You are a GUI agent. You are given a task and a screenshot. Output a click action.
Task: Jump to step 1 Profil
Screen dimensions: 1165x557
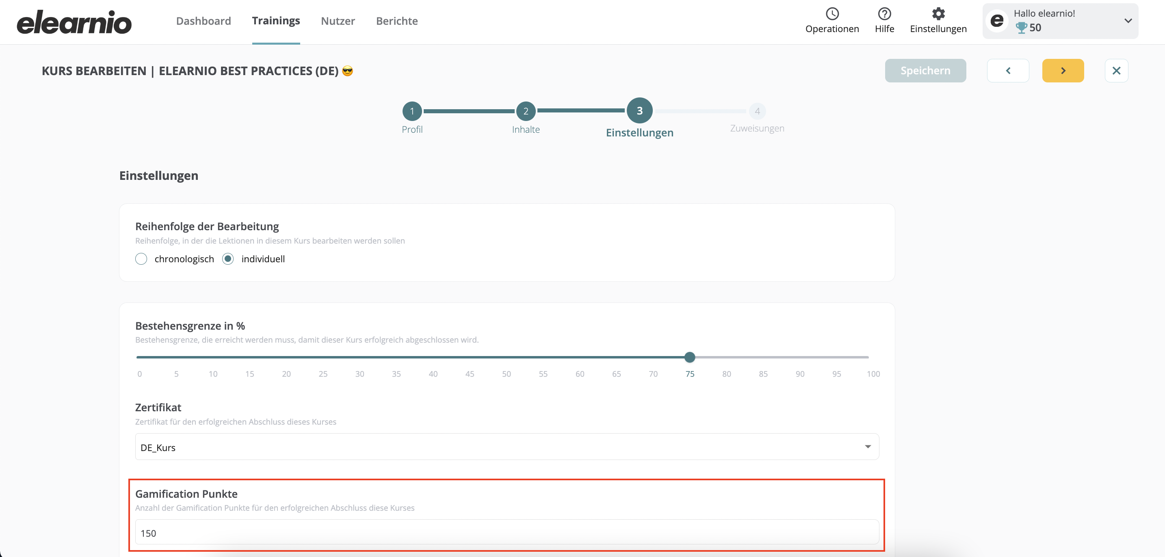click(x=412, y=111)
